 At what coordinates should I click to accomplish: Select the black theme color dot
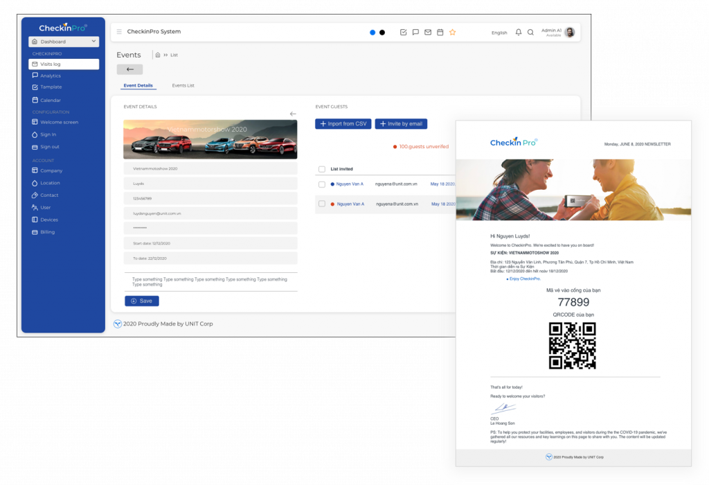[382, 33]
